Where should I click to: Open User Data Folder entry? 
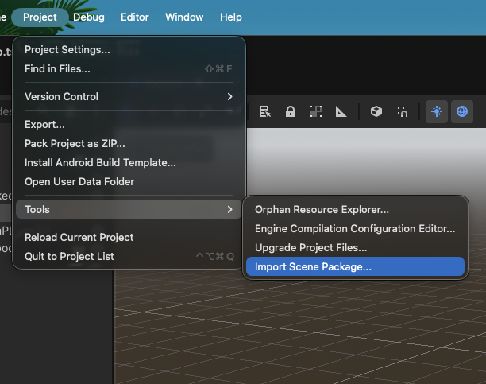[129, 181]
